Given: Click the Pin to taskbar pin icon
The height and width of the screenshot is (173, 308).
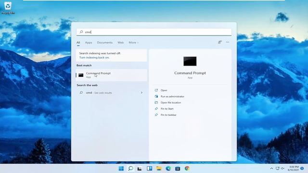Looking at the screenshot, I should (156, 115).
